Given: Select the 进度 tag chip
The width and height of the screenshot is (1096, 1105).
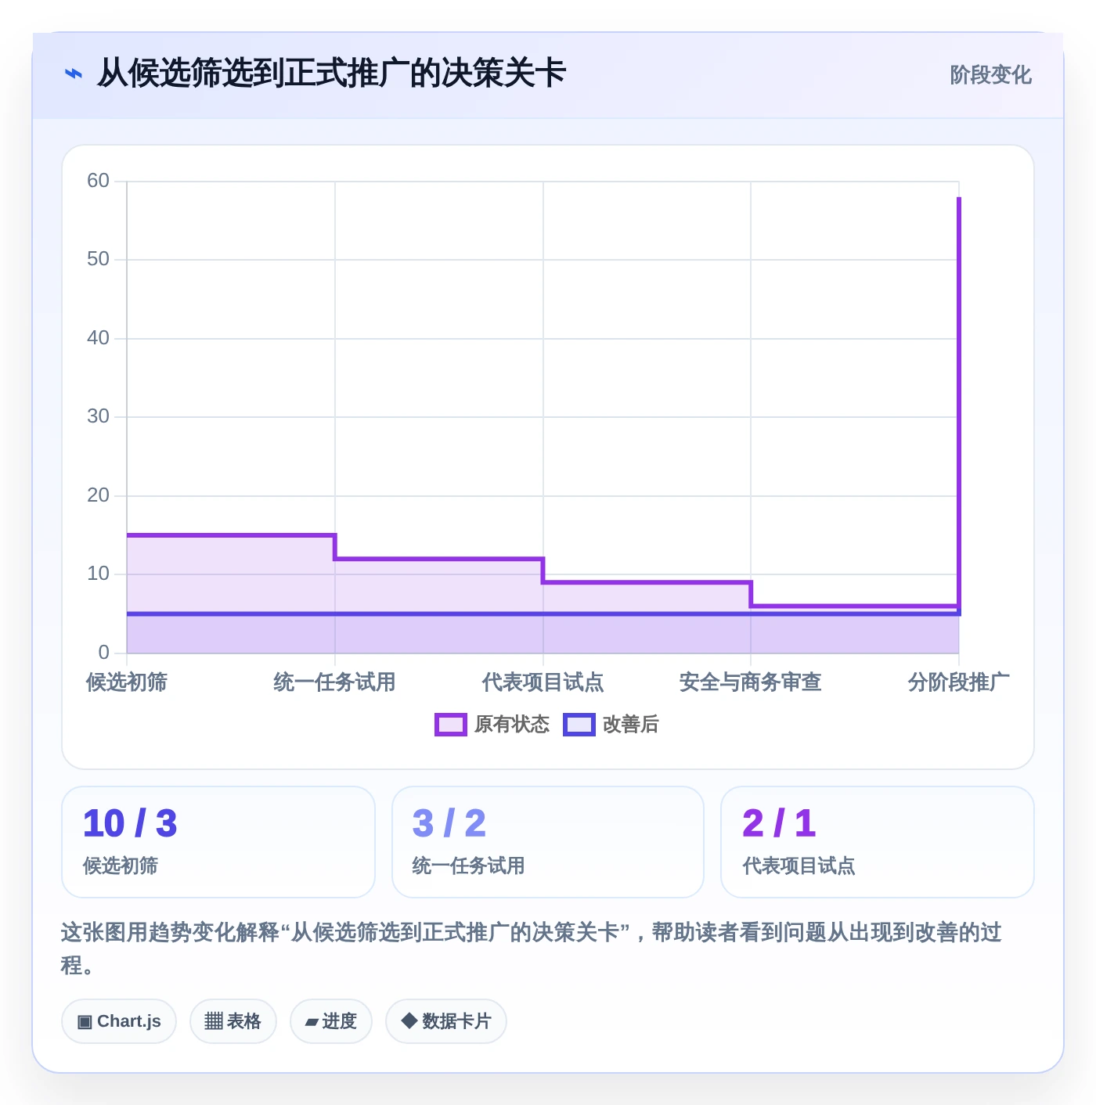Looking at the screenshot, I should pos(331,1021).
